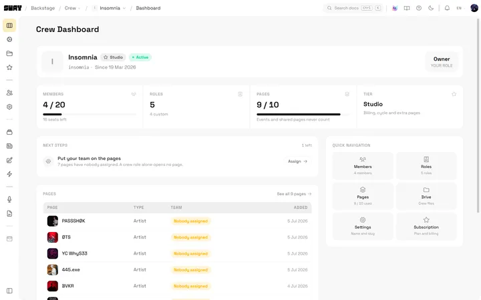Viewport: 481px width, 300px height.
Task: Click the Search docs field
Action: [x=353, y=8]
